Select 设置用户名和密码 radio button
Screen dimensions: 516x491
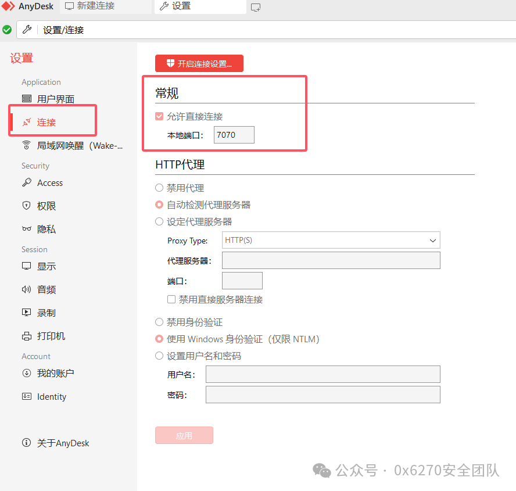click(x=159, y=356)
